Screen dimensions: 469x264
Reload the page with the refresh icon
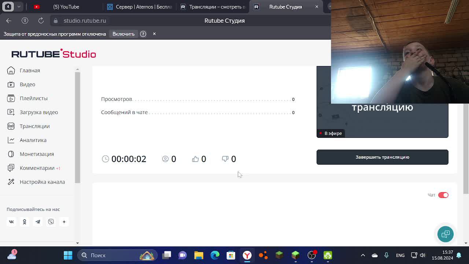coord(41,21)
